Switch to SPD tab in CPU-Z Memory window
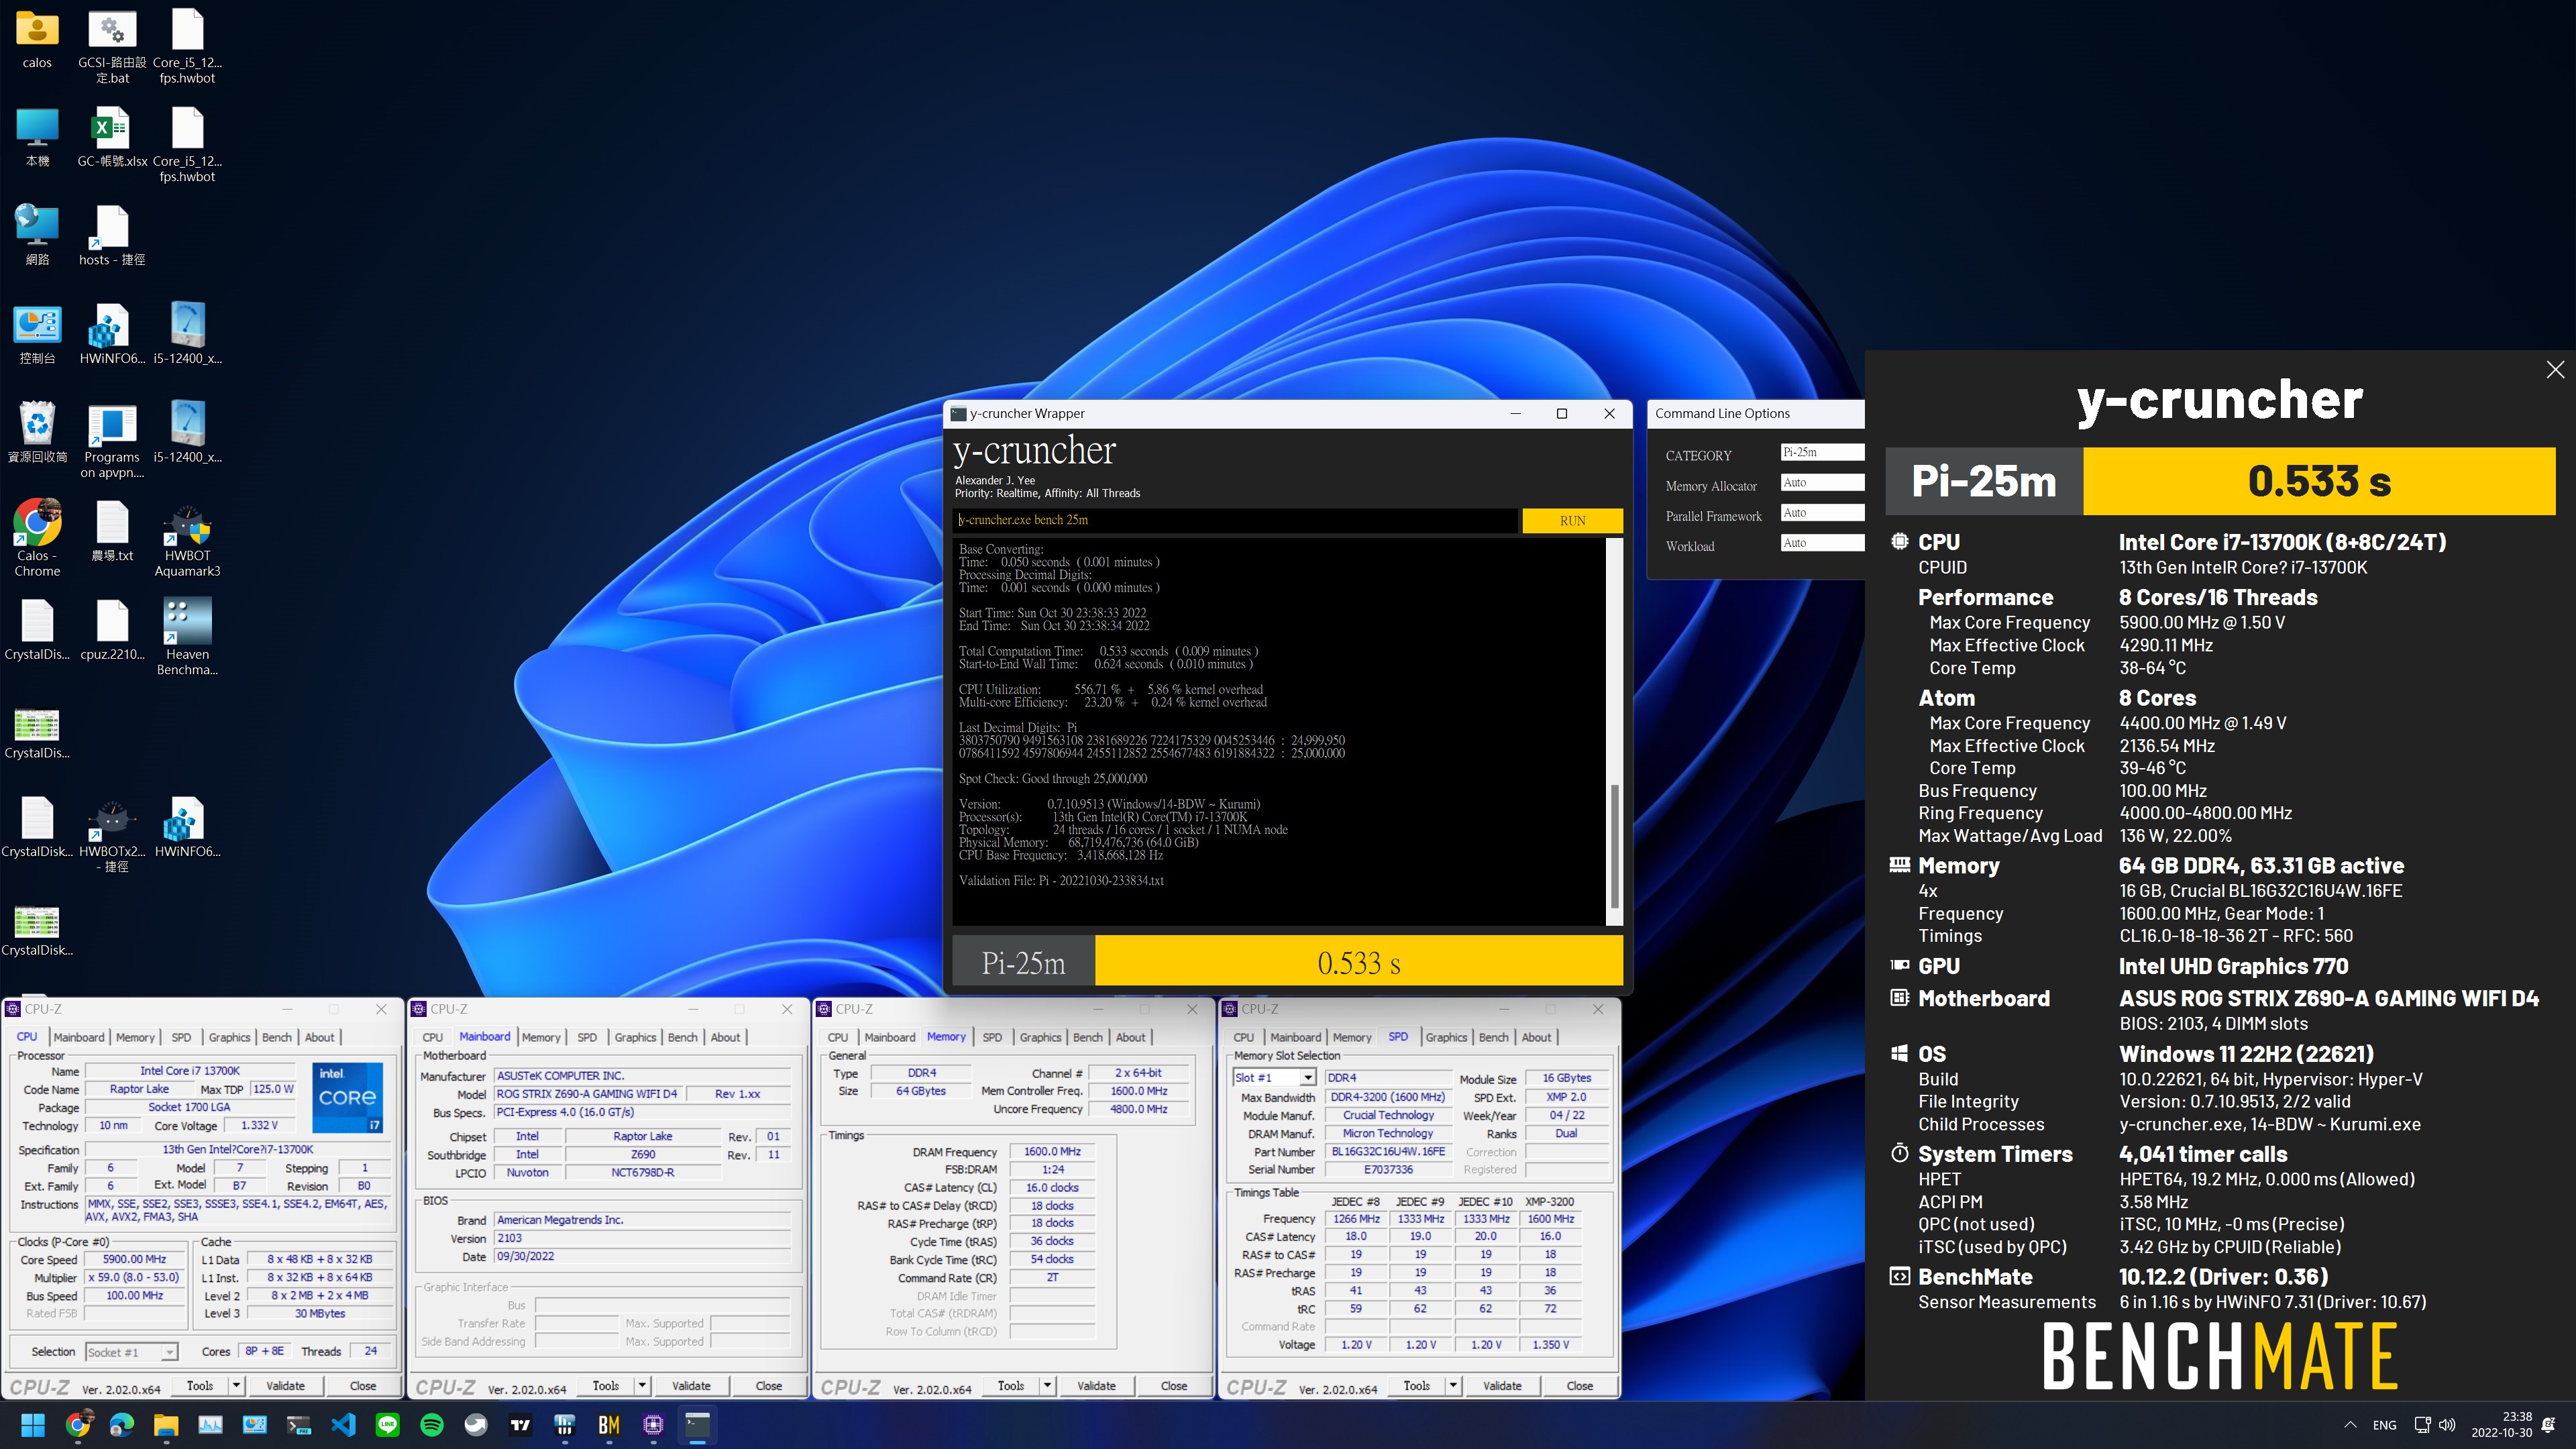2576x1449 pixels. (x=992, y=1037)
